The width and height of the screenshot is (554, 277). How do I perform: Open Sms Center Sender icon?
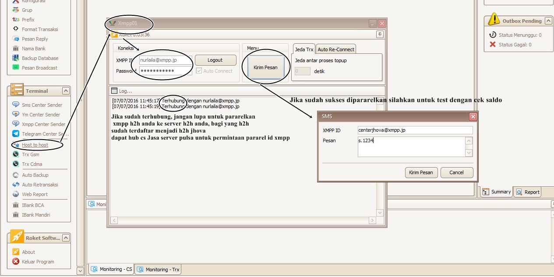(16, 105)
